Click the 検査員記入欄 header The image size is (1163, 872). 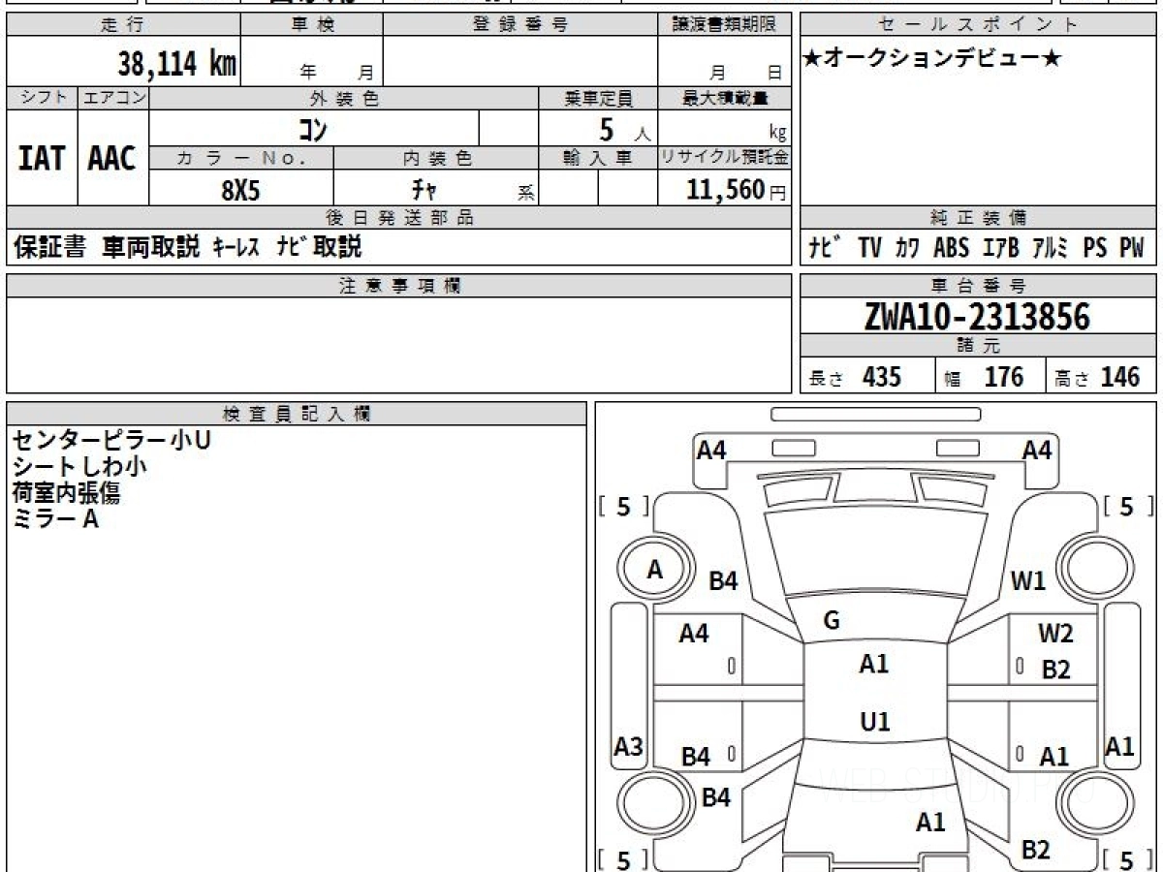pos(297,414)
